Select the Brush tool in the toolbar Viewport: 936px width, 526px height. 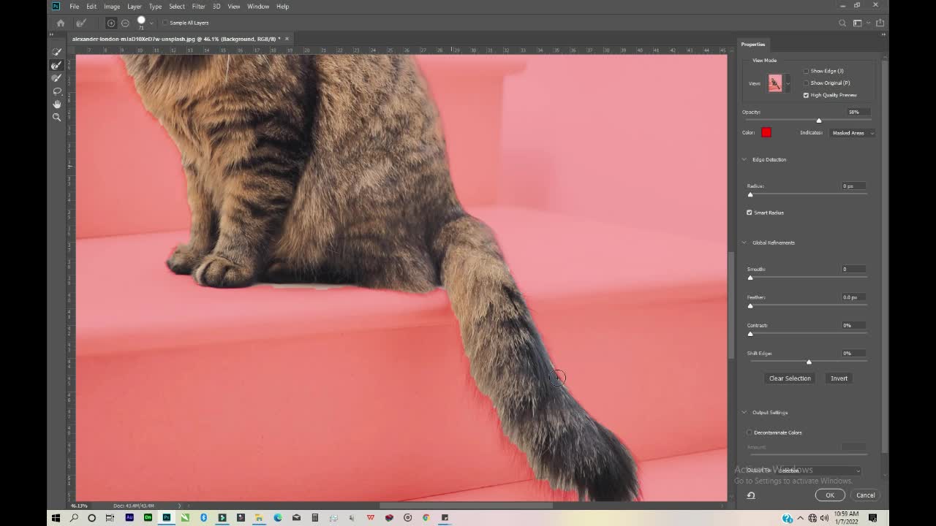(x=57, y=78)
